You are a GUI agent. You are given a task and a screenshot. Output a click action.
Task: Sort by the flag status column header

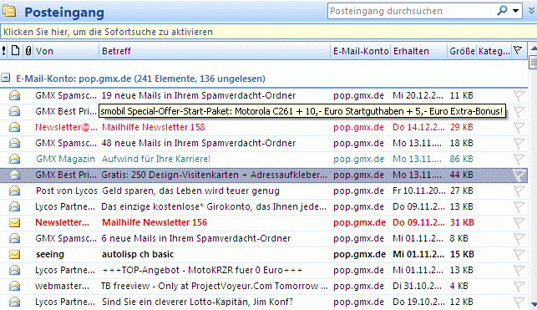click(x=518, y=51)
